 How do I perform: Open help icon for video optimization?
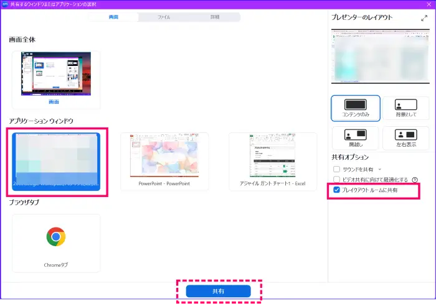click(x=415, y=180)
